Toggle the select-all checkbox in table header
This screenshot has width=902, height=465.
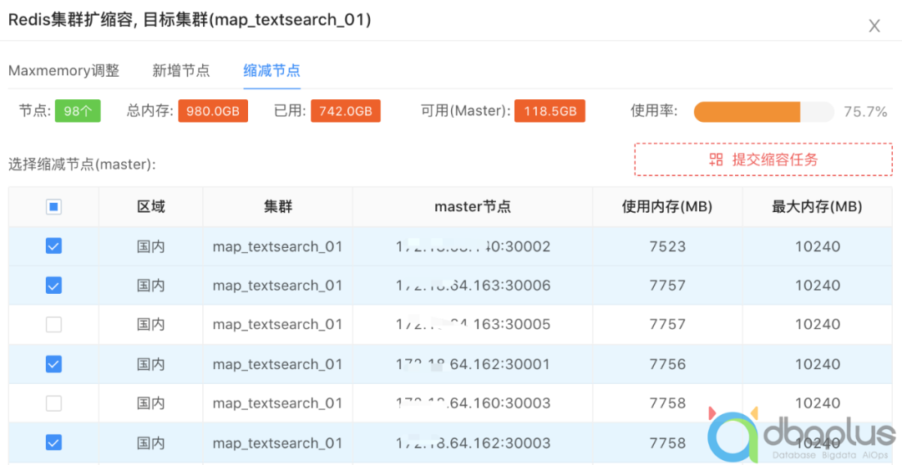[53, 207]
